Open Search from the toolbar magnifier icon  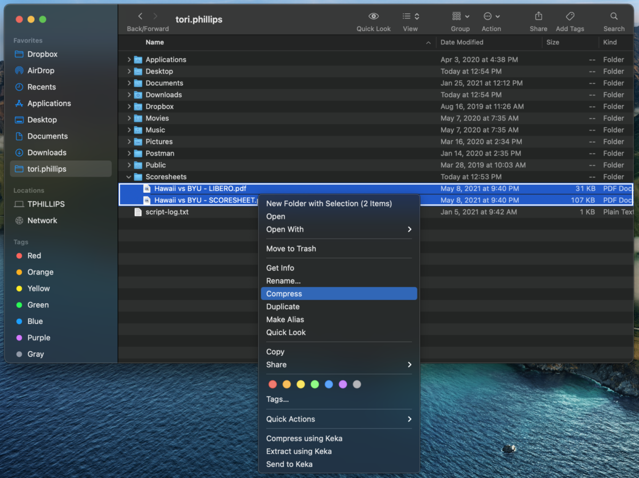tap(613, 16)
